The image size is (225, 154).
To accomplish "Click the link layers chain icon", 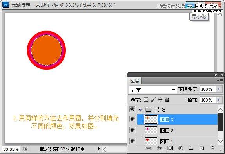I will 149,148.
